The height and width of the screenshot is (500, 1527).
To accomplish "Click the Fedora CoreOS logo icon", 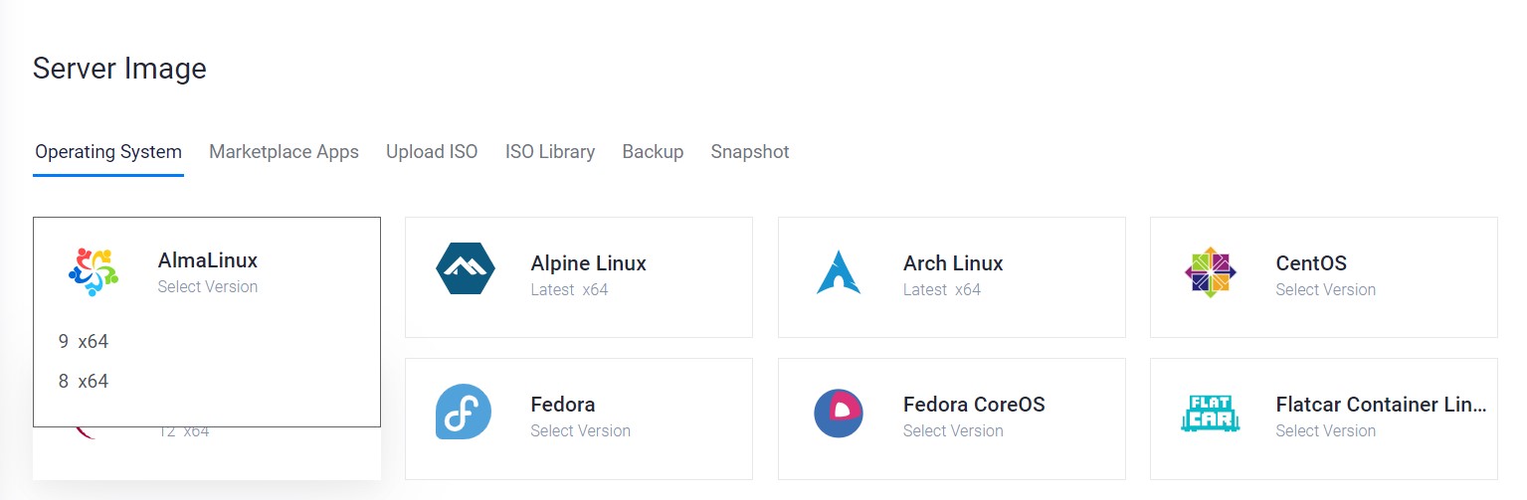I will click(839, 414).
